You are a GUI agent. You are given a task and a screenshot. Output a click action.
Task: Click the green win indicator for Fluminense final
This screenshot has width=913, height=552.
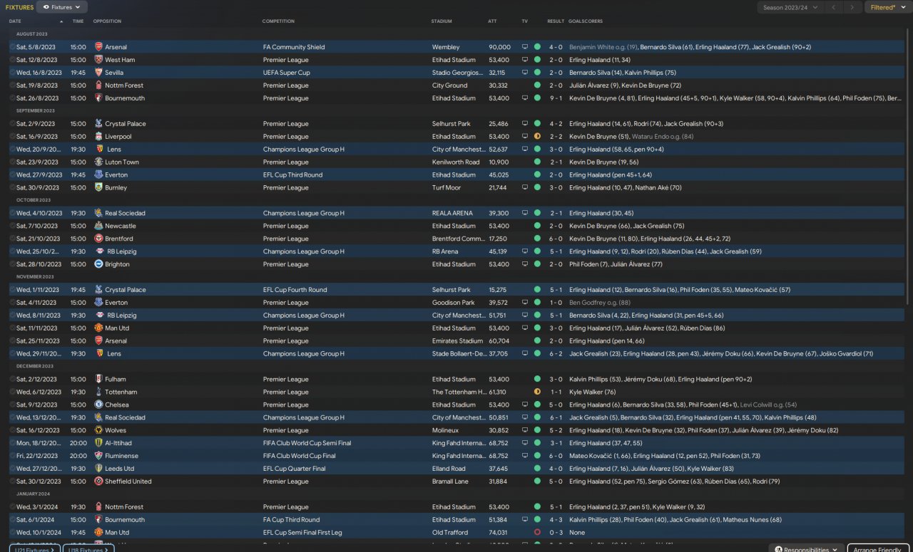click(537, 456)
